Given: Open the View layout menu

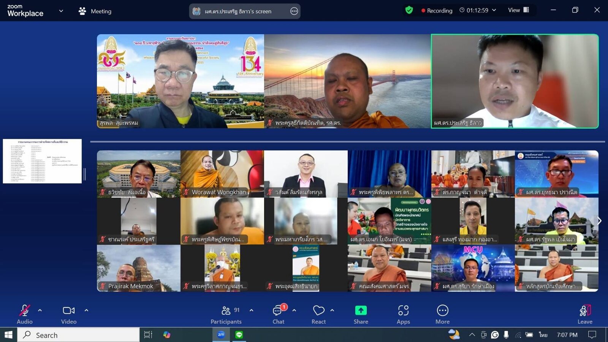Looking at the screenshot, I should coord(518,10).
